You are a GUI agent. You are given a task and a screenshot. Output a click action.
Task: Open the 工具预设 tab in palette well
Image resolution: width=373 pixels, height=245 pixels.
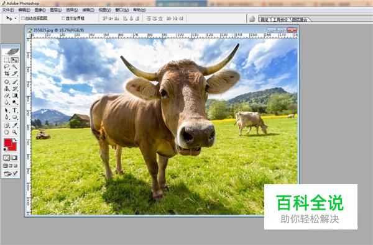point(280,19)
